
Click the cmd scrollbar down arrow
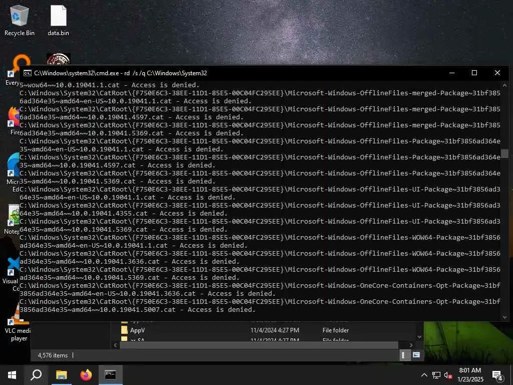tap(504, 317)
